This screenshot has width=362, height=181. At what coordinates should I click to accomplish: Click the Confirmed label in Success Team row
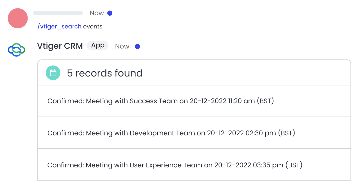coord(65,101)
